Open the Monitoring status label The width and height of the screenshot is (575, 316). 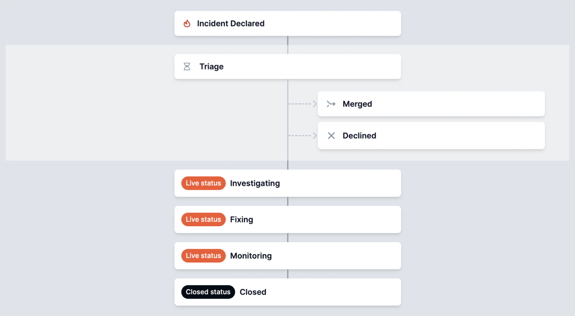click(251, 256)
